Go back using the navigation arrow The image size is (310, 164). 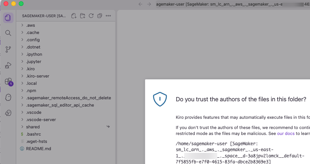pos(140,4)
